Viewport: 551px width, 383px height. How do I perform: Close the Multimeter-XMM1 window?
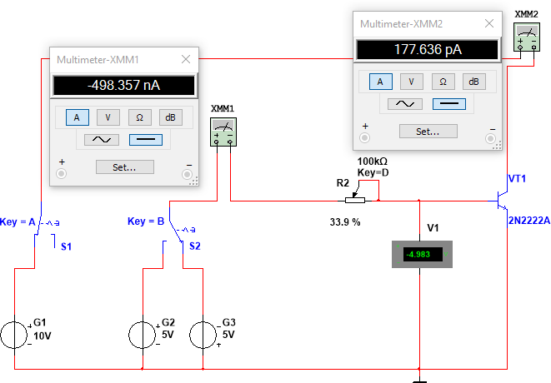[186, 59]
